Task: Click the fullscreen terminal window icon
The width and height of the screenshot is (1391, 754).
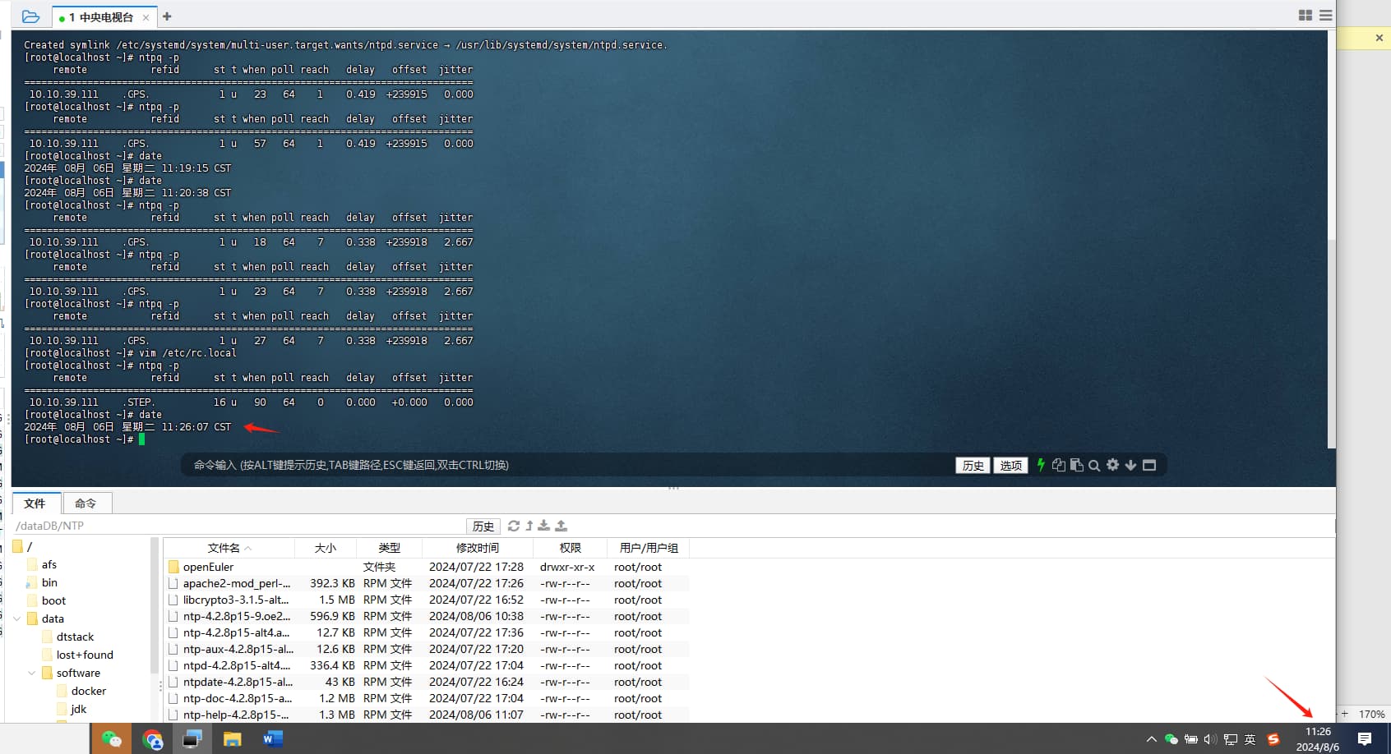Action: tap(1149, 465)
